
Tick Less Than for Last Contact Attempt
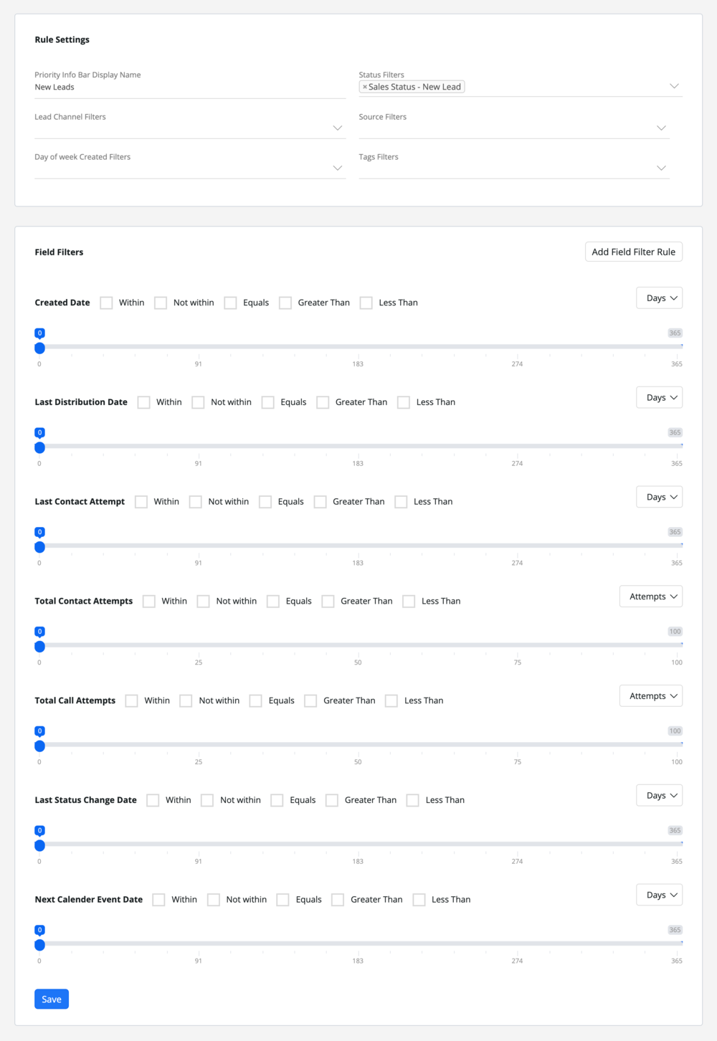[x=401, y=502]
